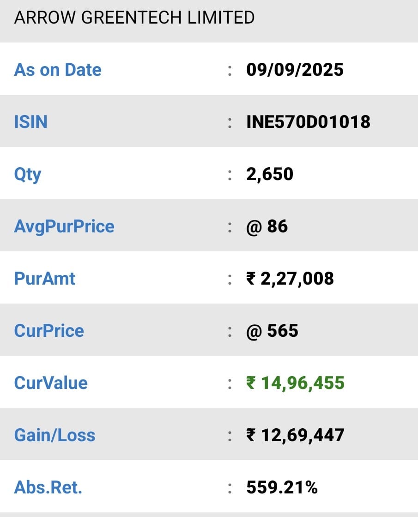Click the CurValue label
This screenshot has height=517, width=418.
coord(51,383)
